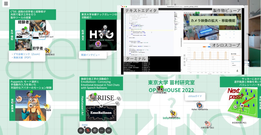Open 発表文献（PDF） link
This screenshot has width=261, height=135.
click(x=22, y=58)
